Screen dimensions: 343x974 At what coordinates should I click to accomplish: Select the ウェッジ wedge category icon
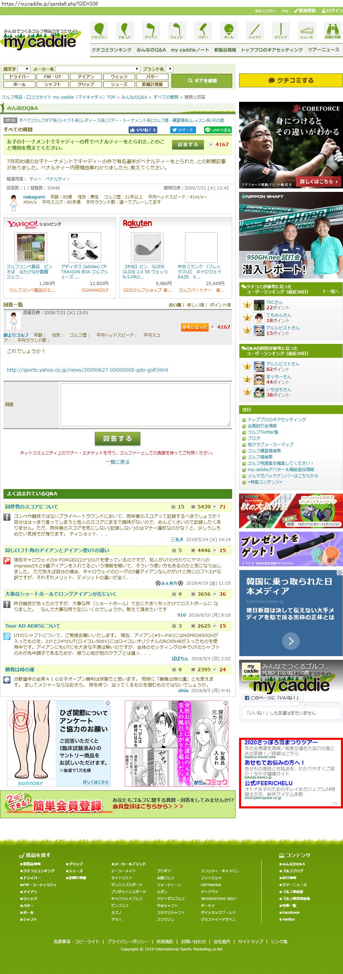[177, 30]
